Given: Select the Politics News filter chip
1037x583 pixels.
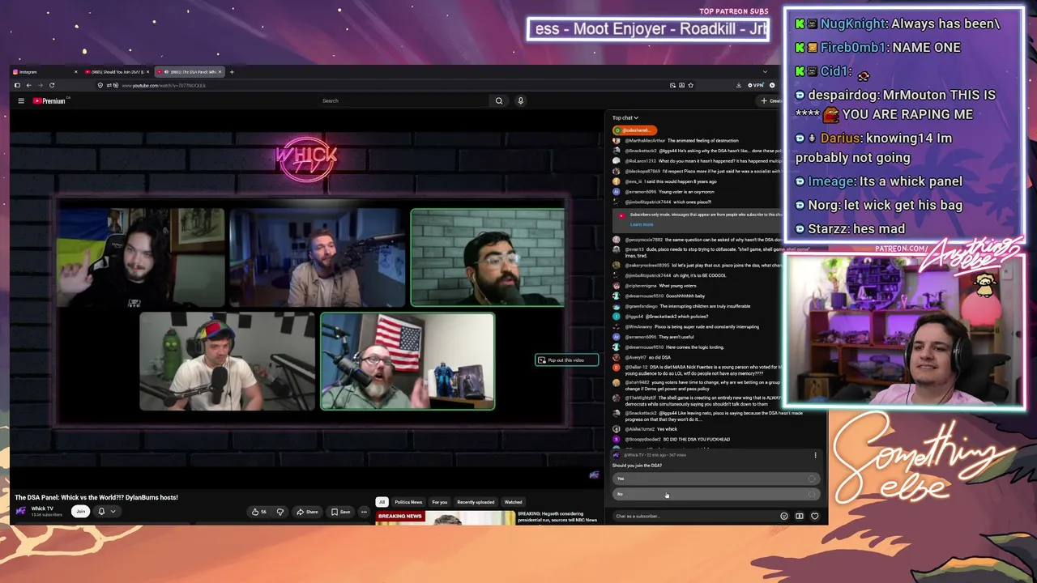Looking at the screenshot, I should pyautogui.click(x=408, y=502).
